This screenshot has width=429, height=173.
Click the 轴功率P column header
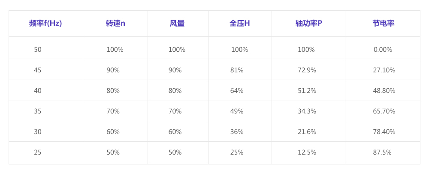308,24
